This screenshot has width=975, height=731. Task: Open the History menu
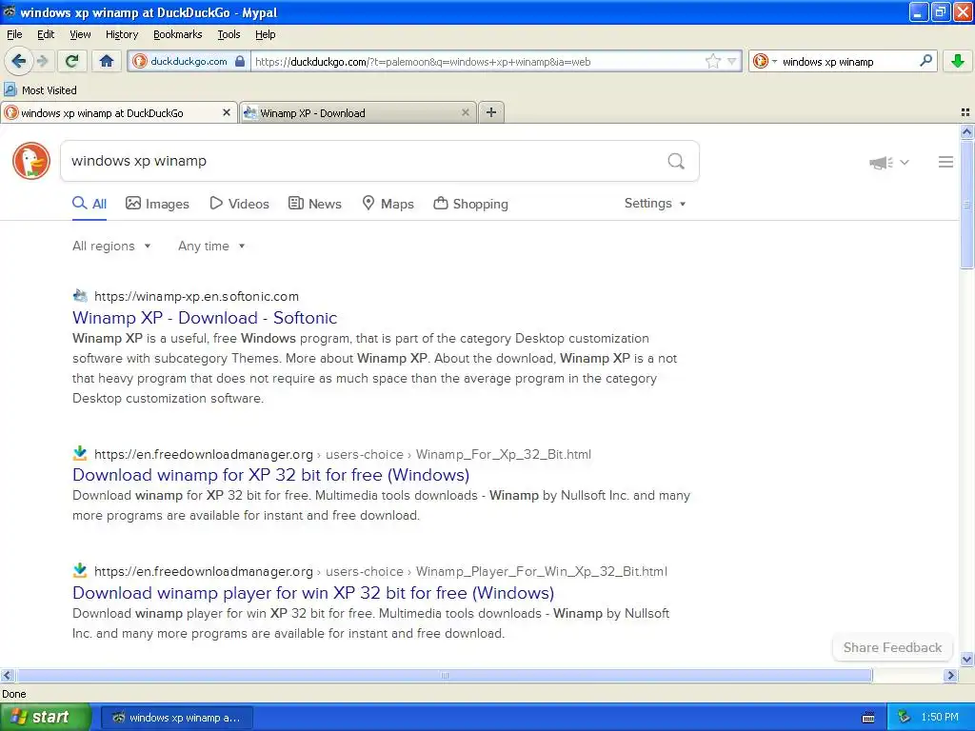tap(121, 34)
